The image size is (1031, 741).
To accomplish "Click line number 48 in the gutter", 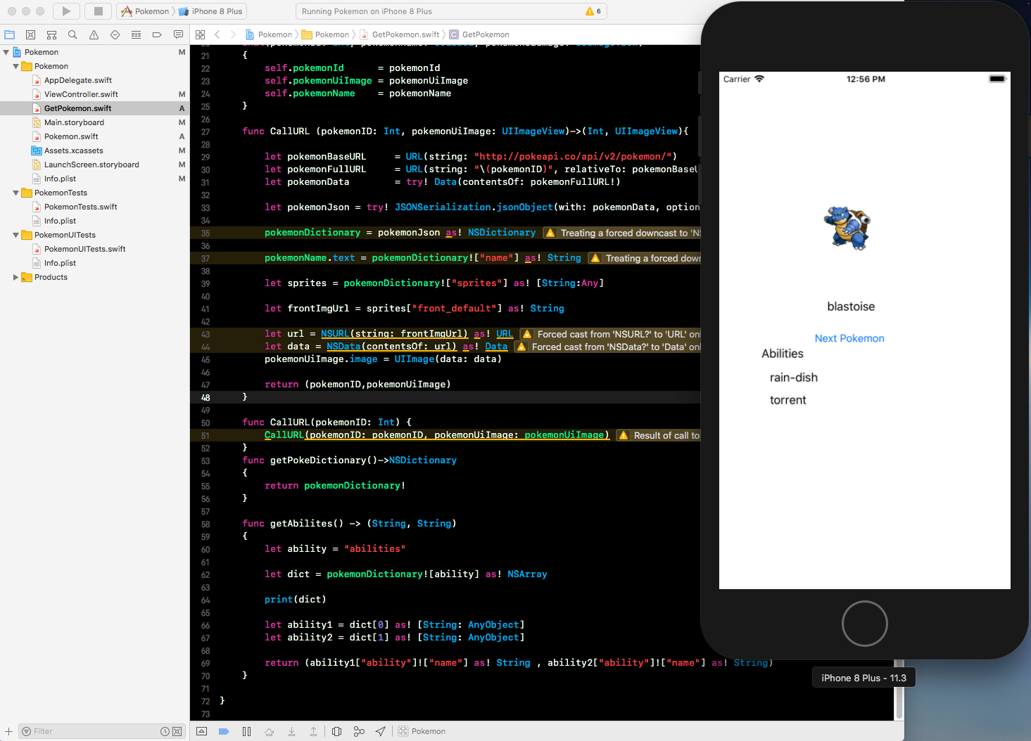I will pos(205,397).
